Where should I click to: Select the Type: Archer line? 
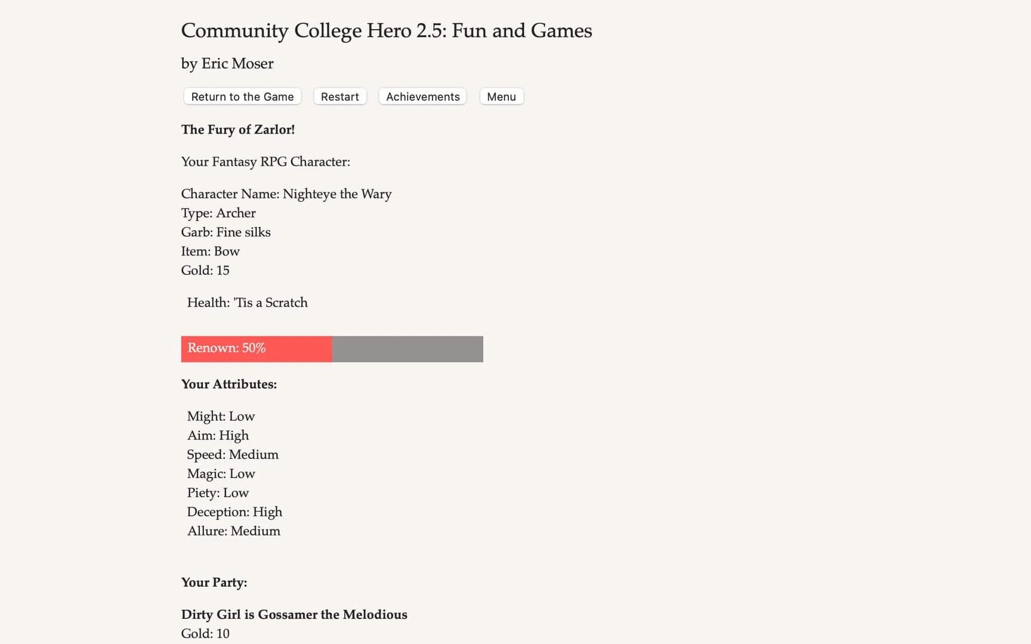point(218,213)
